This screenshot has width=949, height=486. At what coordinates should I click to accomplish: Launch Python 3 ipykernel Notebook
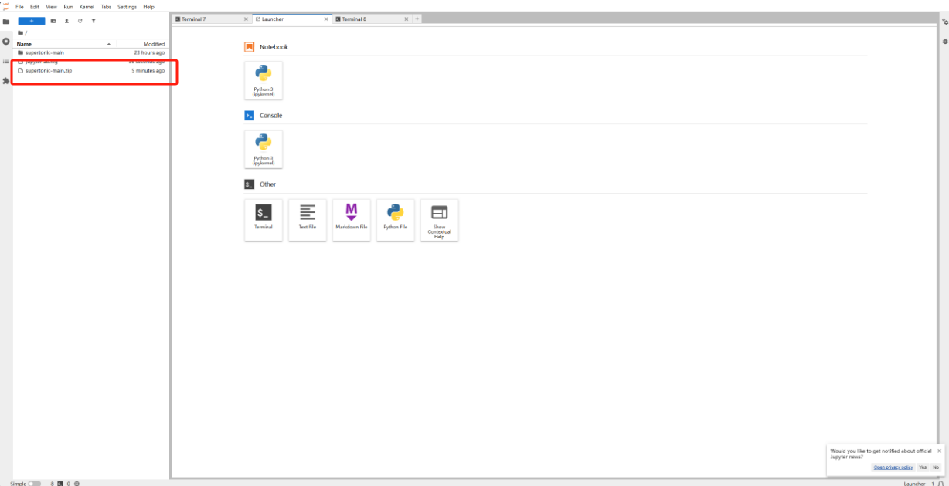click(264, 81)
